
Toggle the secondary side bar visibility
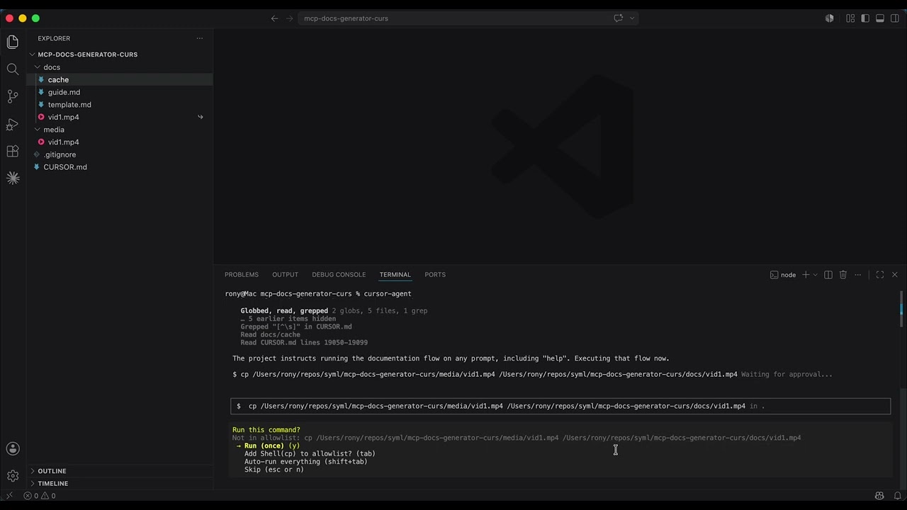895,18
